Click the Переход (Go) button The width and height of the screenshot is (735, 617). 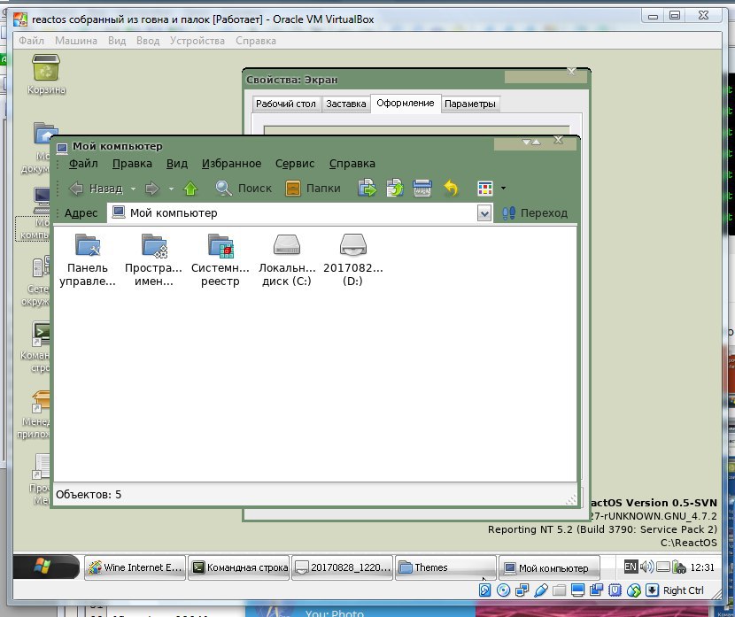(x=535, y=213)
